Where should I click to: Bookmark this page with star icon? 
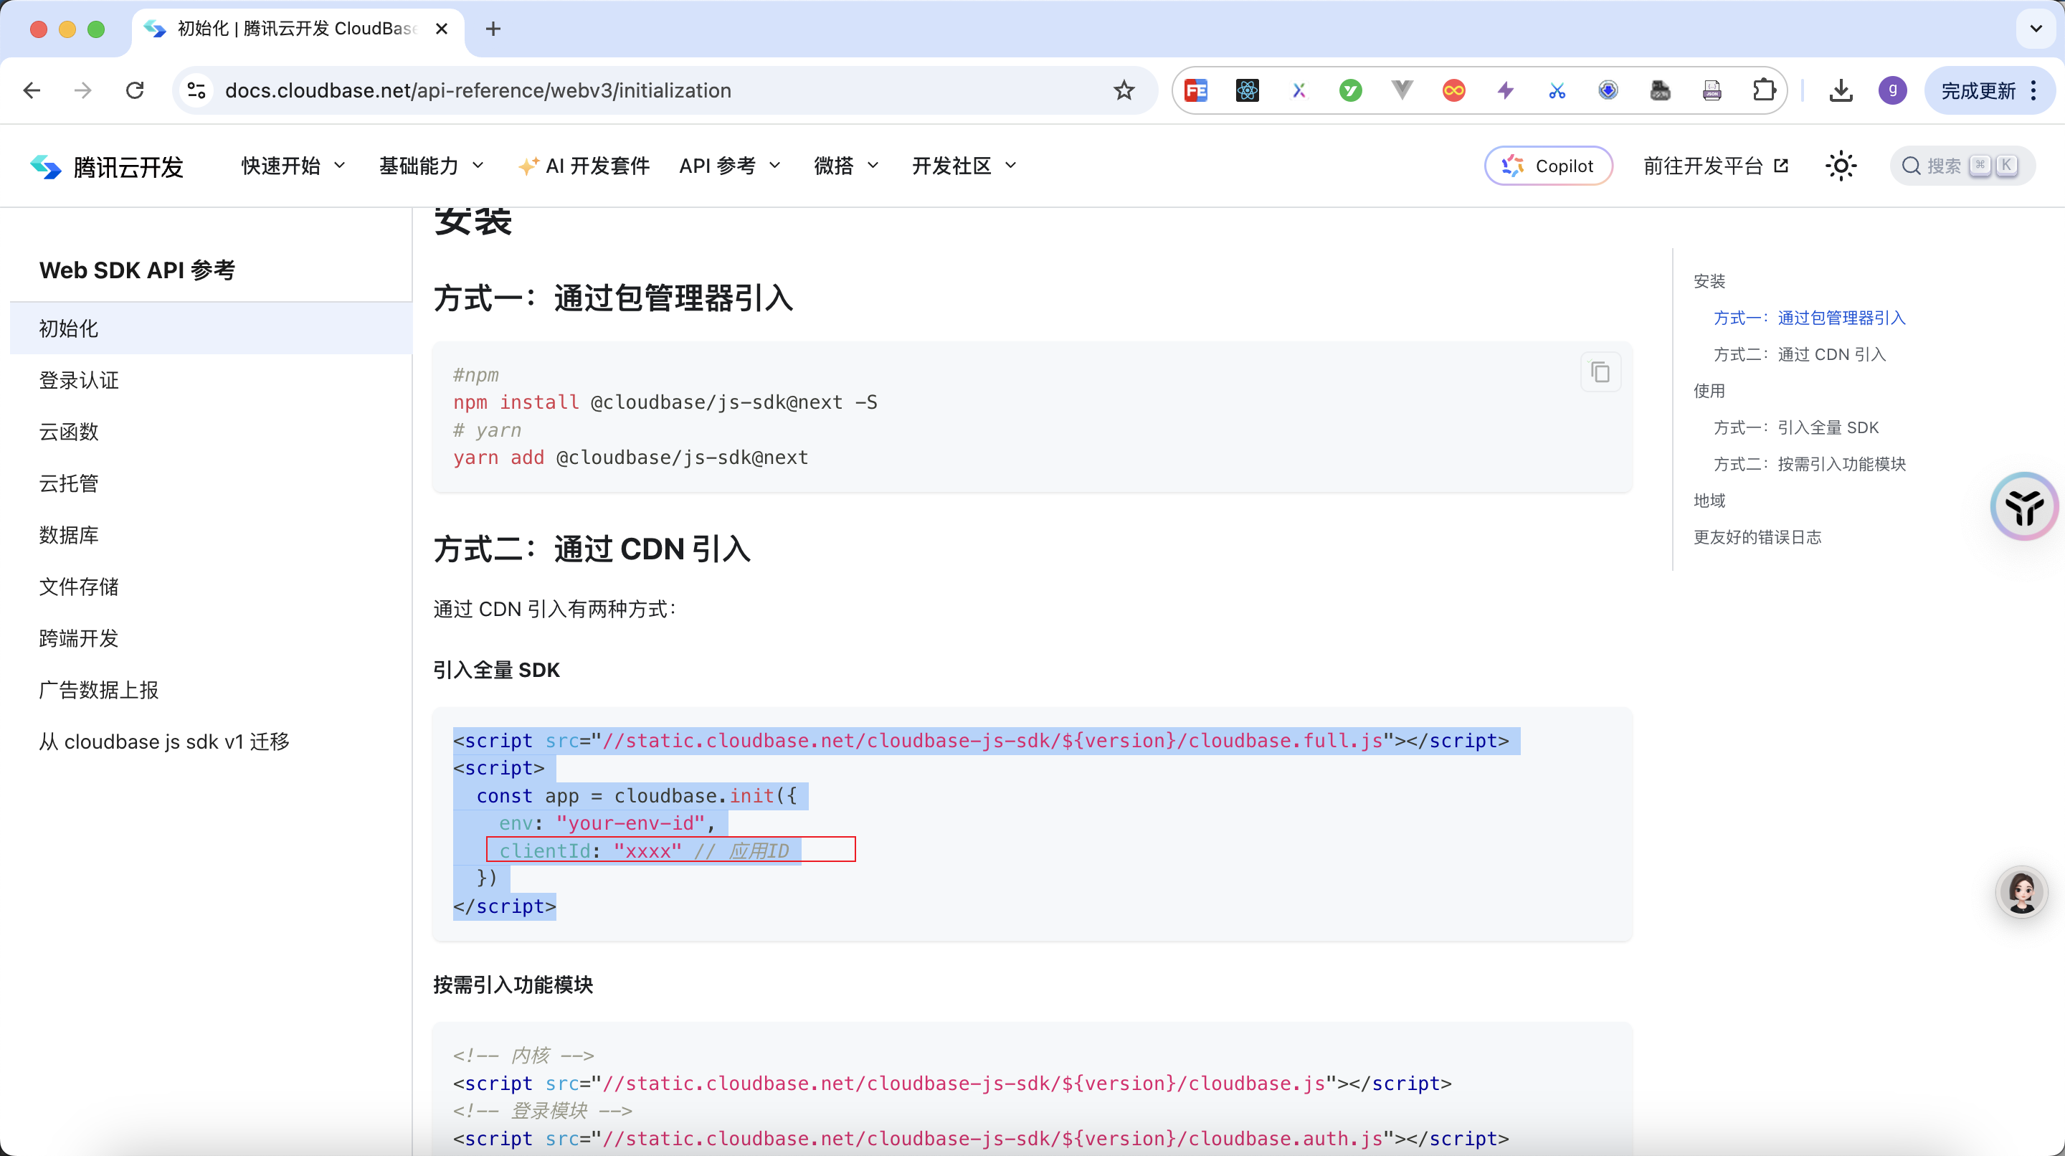pos(1124,90)
